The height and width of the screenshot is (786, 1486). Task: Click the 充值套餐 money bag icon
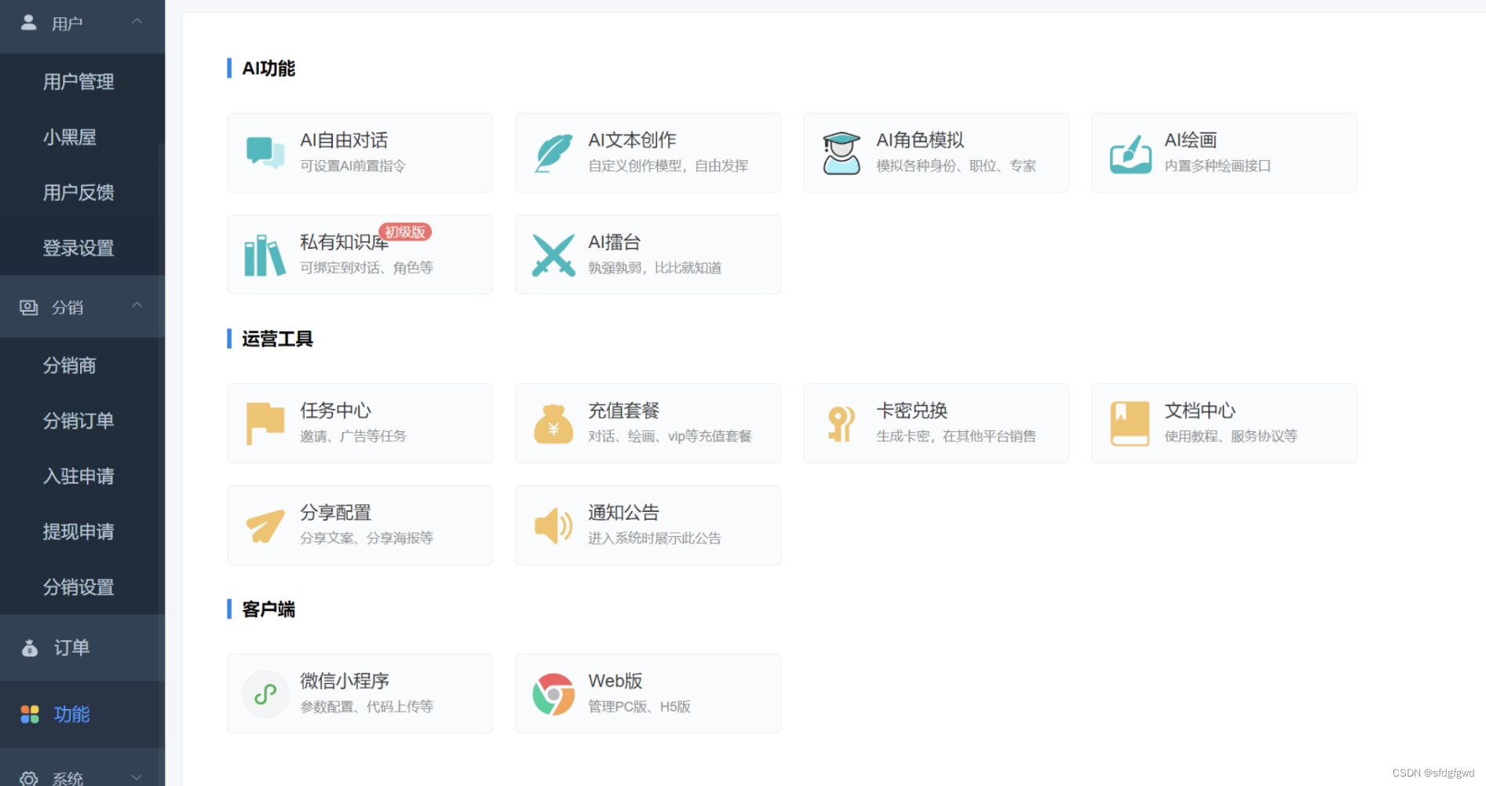(553, 422)
